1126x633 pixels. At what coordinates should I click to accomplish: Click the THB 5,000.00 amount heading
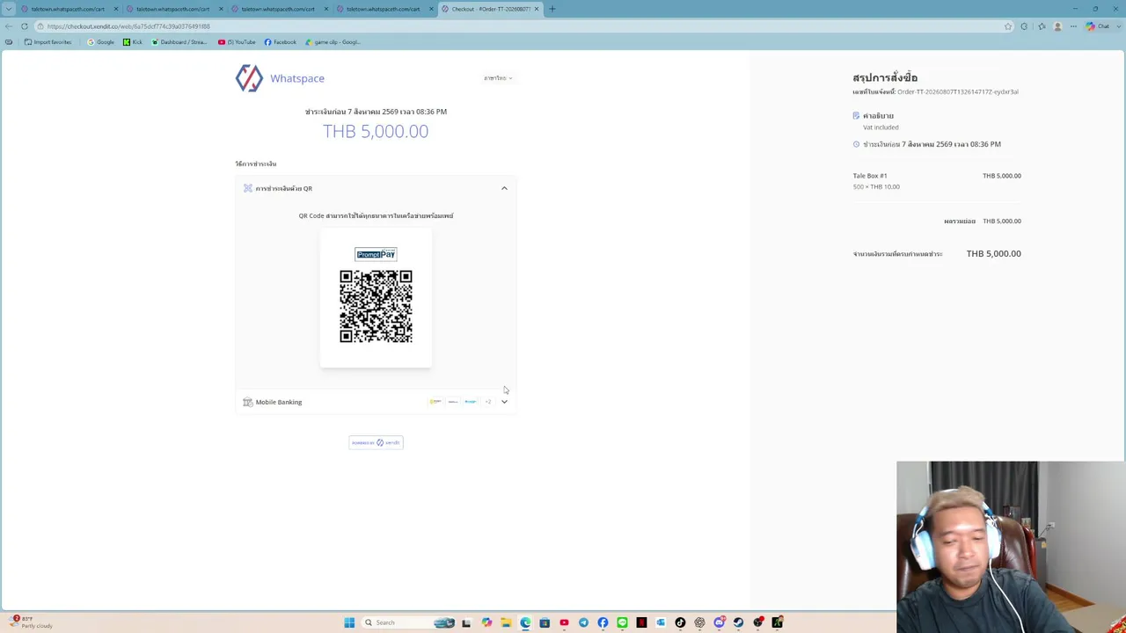point(376,131)
